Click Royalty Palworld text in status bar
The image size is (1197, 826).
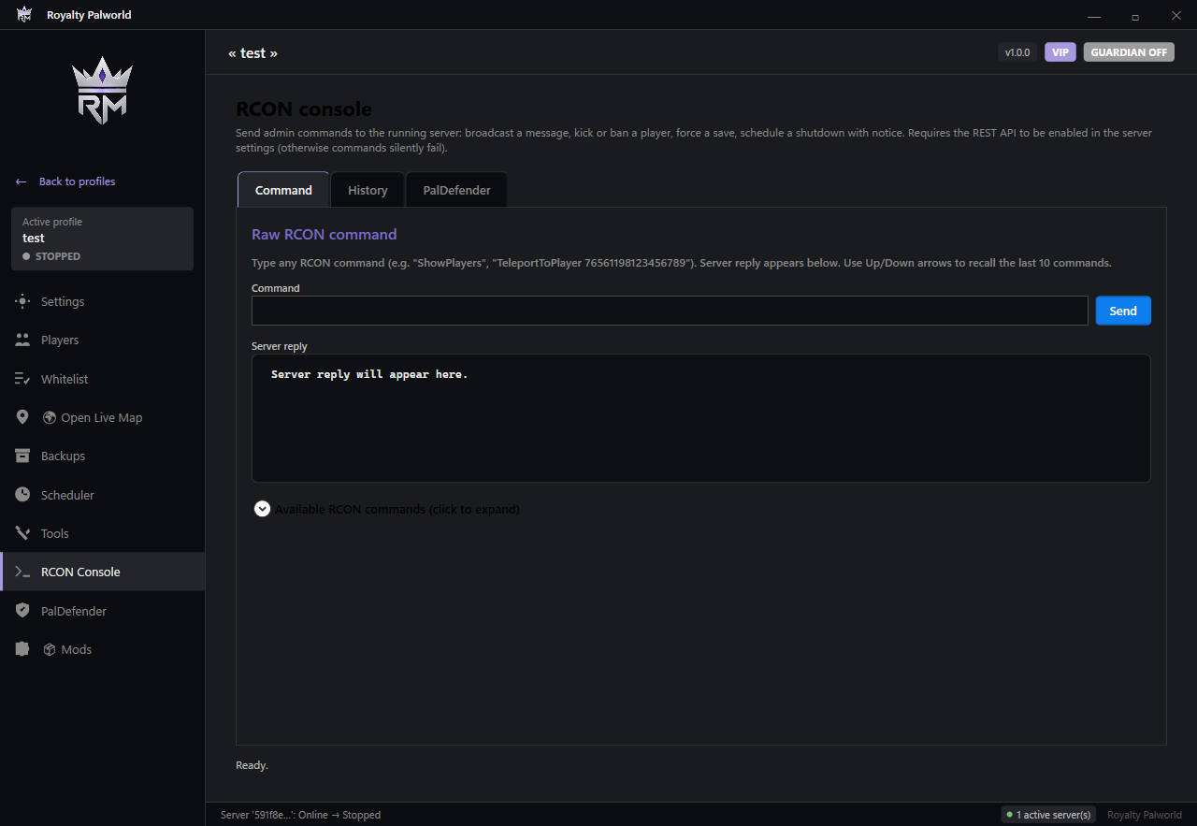tap(1145, 815)
